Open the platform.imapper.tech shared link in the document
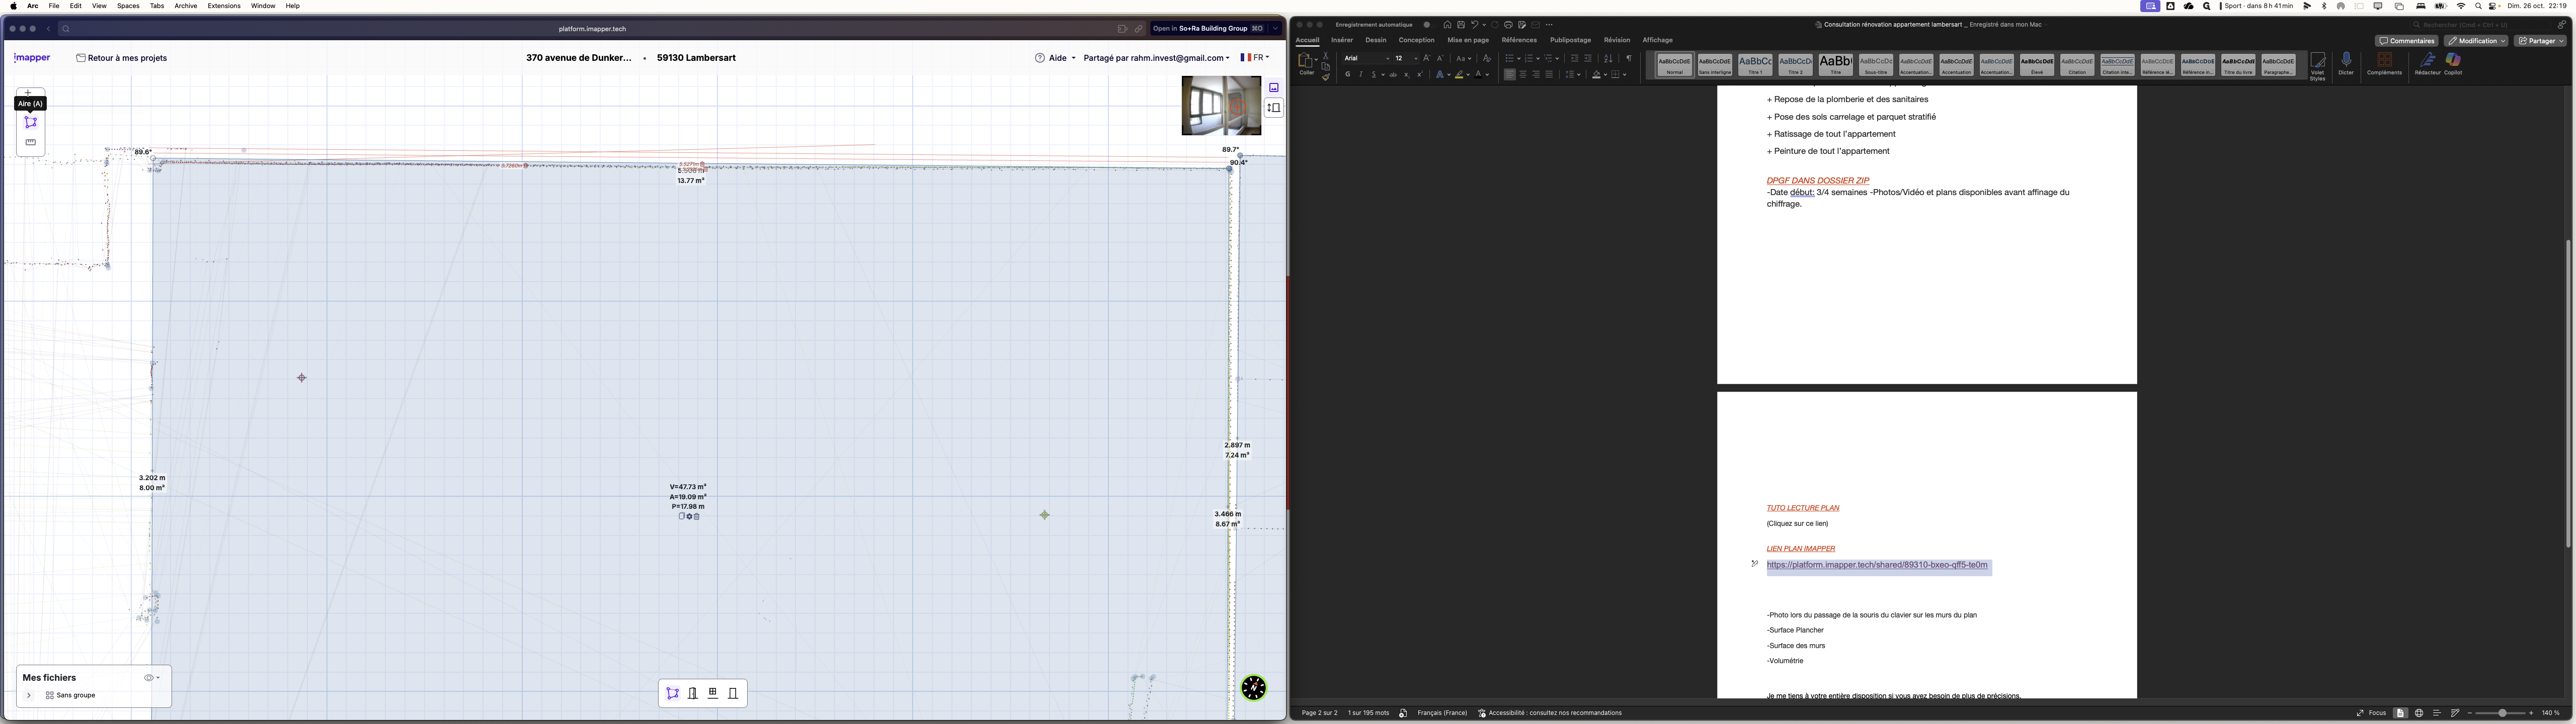 [1877, 564]
